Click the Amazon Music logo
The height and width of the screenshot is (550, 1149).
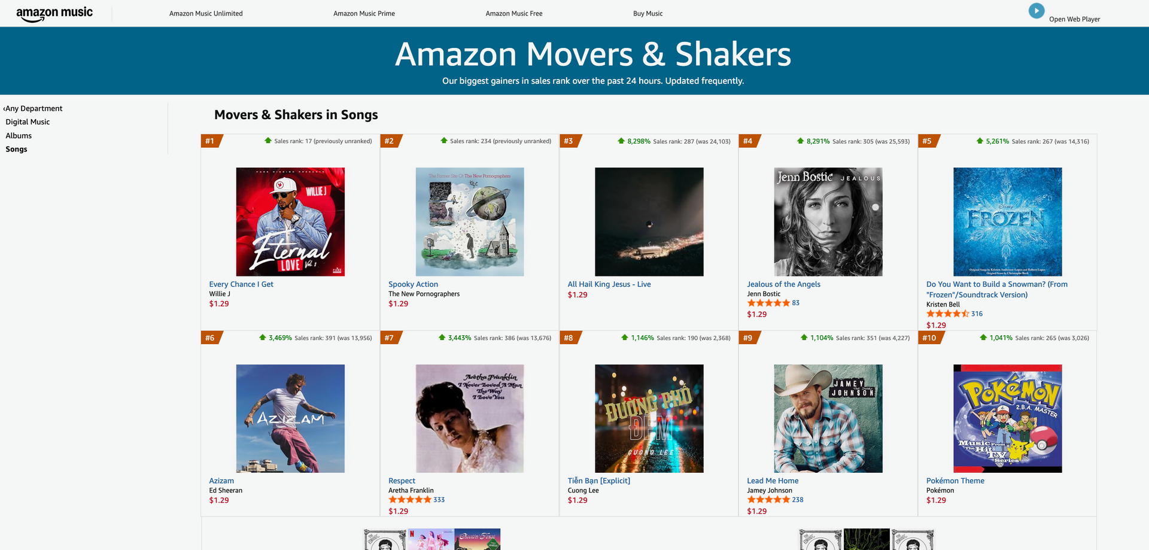(x=54, y=14)
